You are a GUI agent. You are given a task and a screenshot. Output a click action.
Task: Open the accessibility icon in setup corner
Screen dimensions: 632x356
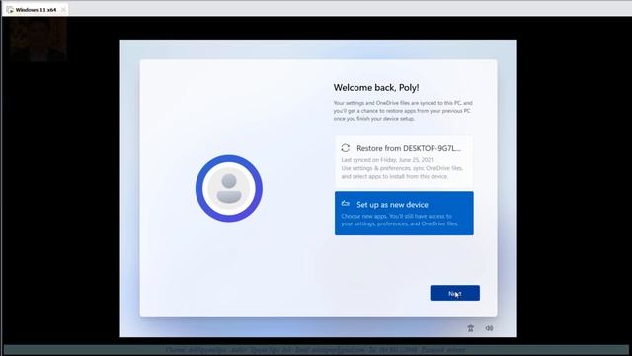click(470, 328)
